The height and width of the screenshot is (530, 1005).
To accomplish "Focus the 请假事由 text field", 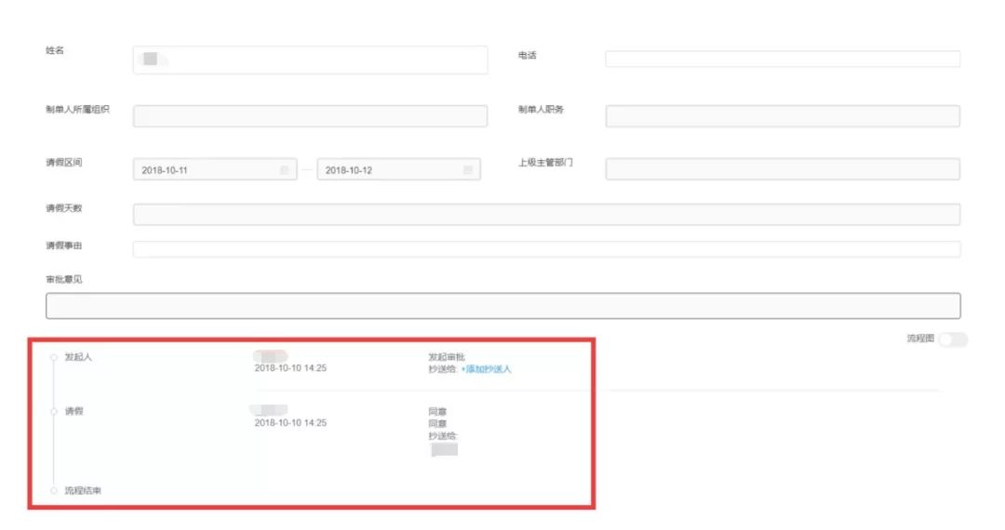I will (546, 249).
